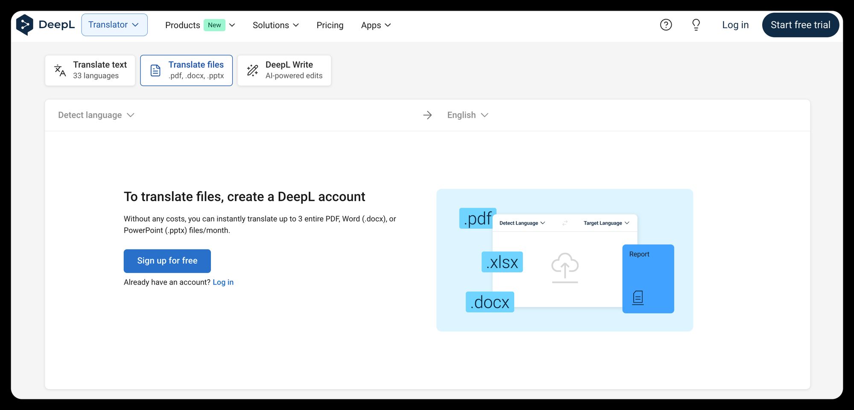Click the .xlsx file type badge
Image resolution: width=854 pixels, height=410 pixels.
[x=502, y=262]
